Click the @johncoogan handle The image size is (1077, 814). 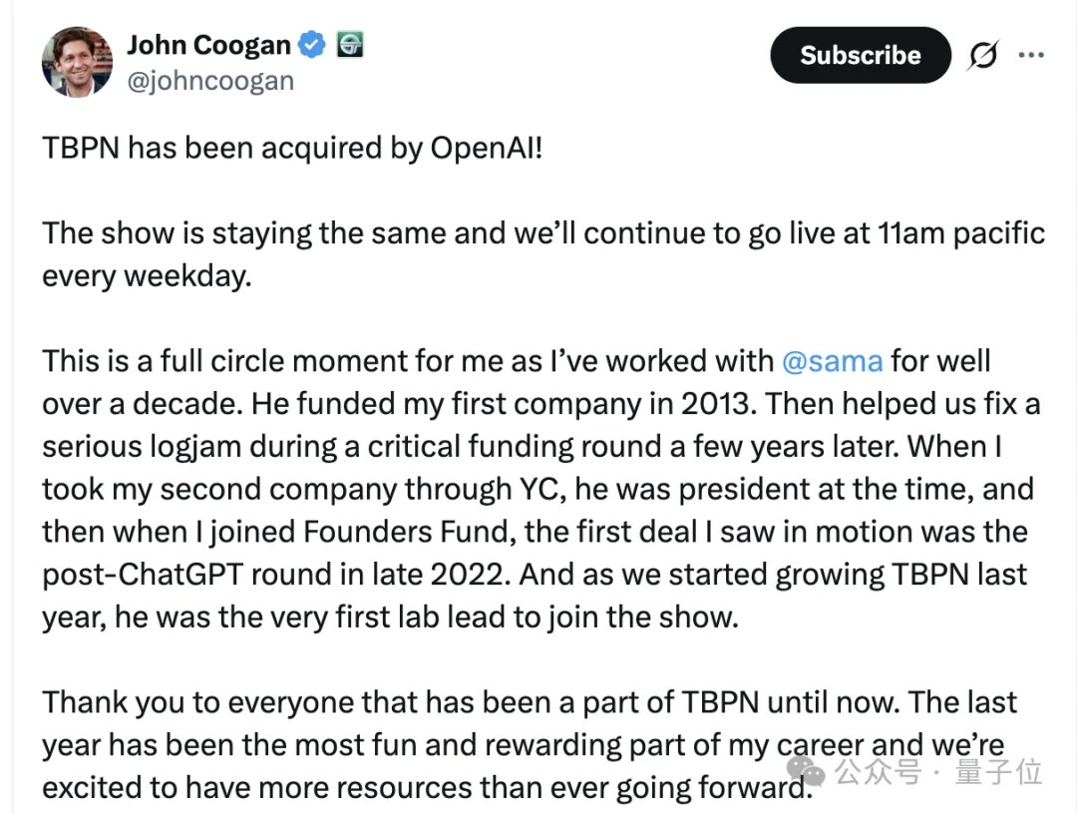(x=211, y=80)
